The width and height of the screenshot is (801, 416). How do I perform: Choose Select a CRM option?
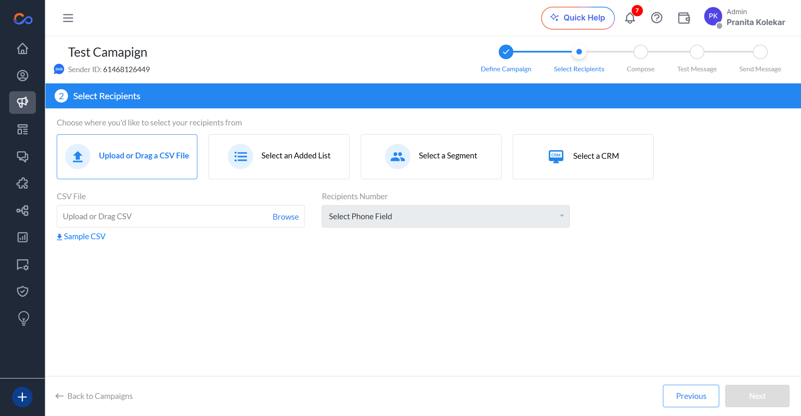(583, 157)
